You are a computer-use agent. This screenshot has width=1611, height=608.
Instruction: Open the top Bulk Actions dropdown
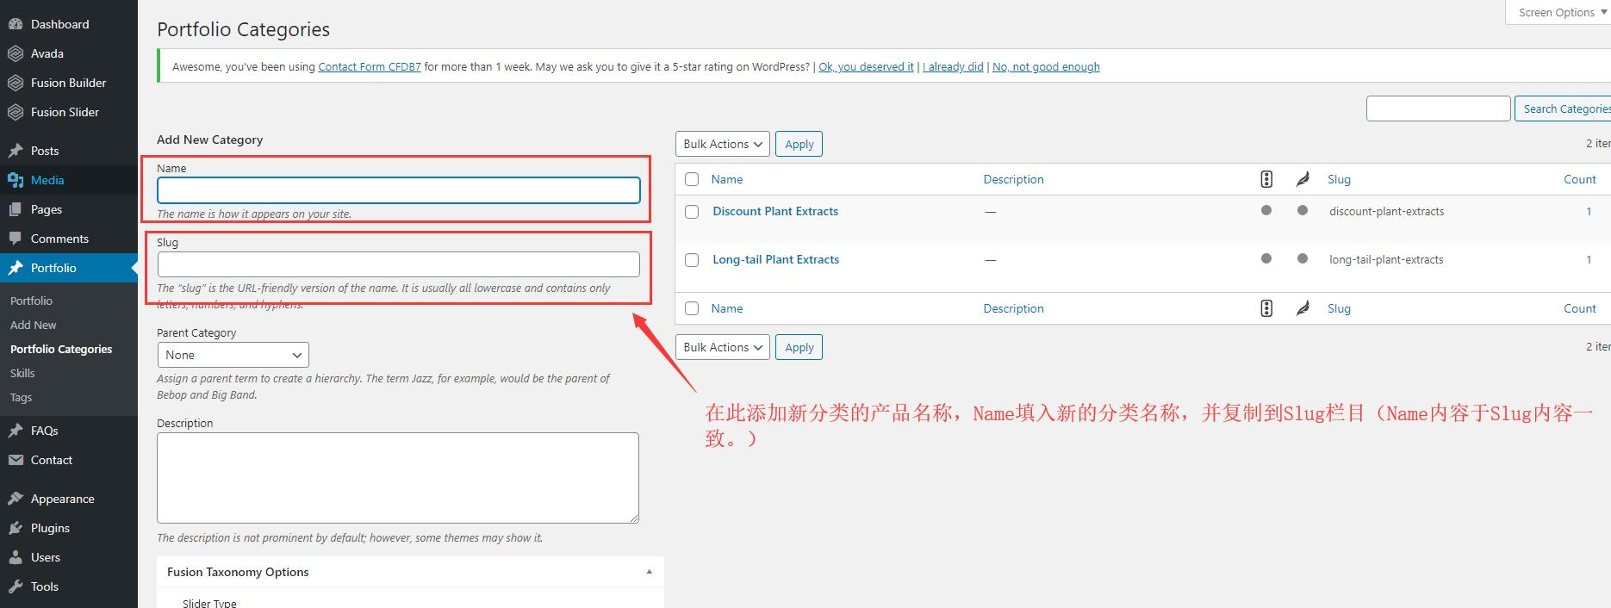pos(722,144)
